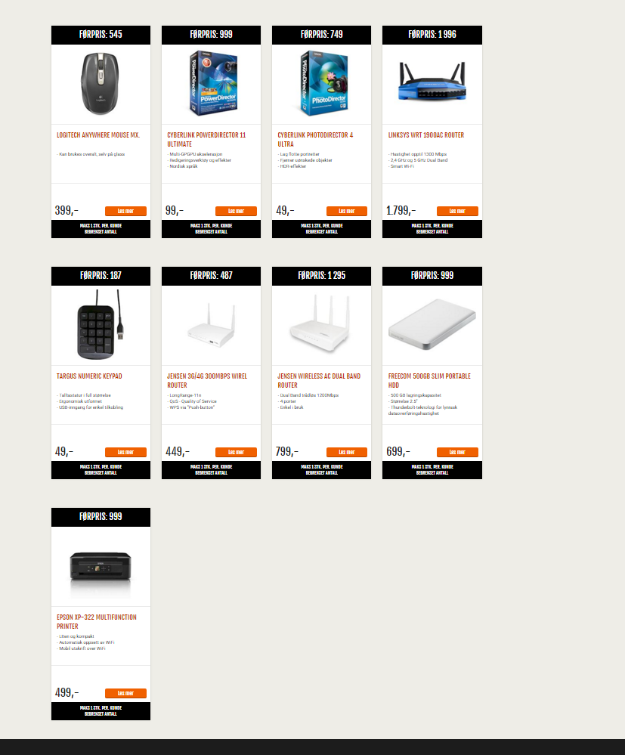Viewport: 625px width, 755px height.
Task: Click 'Les mer' for PowerDirector at 99,-
Action: pos(236,211)
